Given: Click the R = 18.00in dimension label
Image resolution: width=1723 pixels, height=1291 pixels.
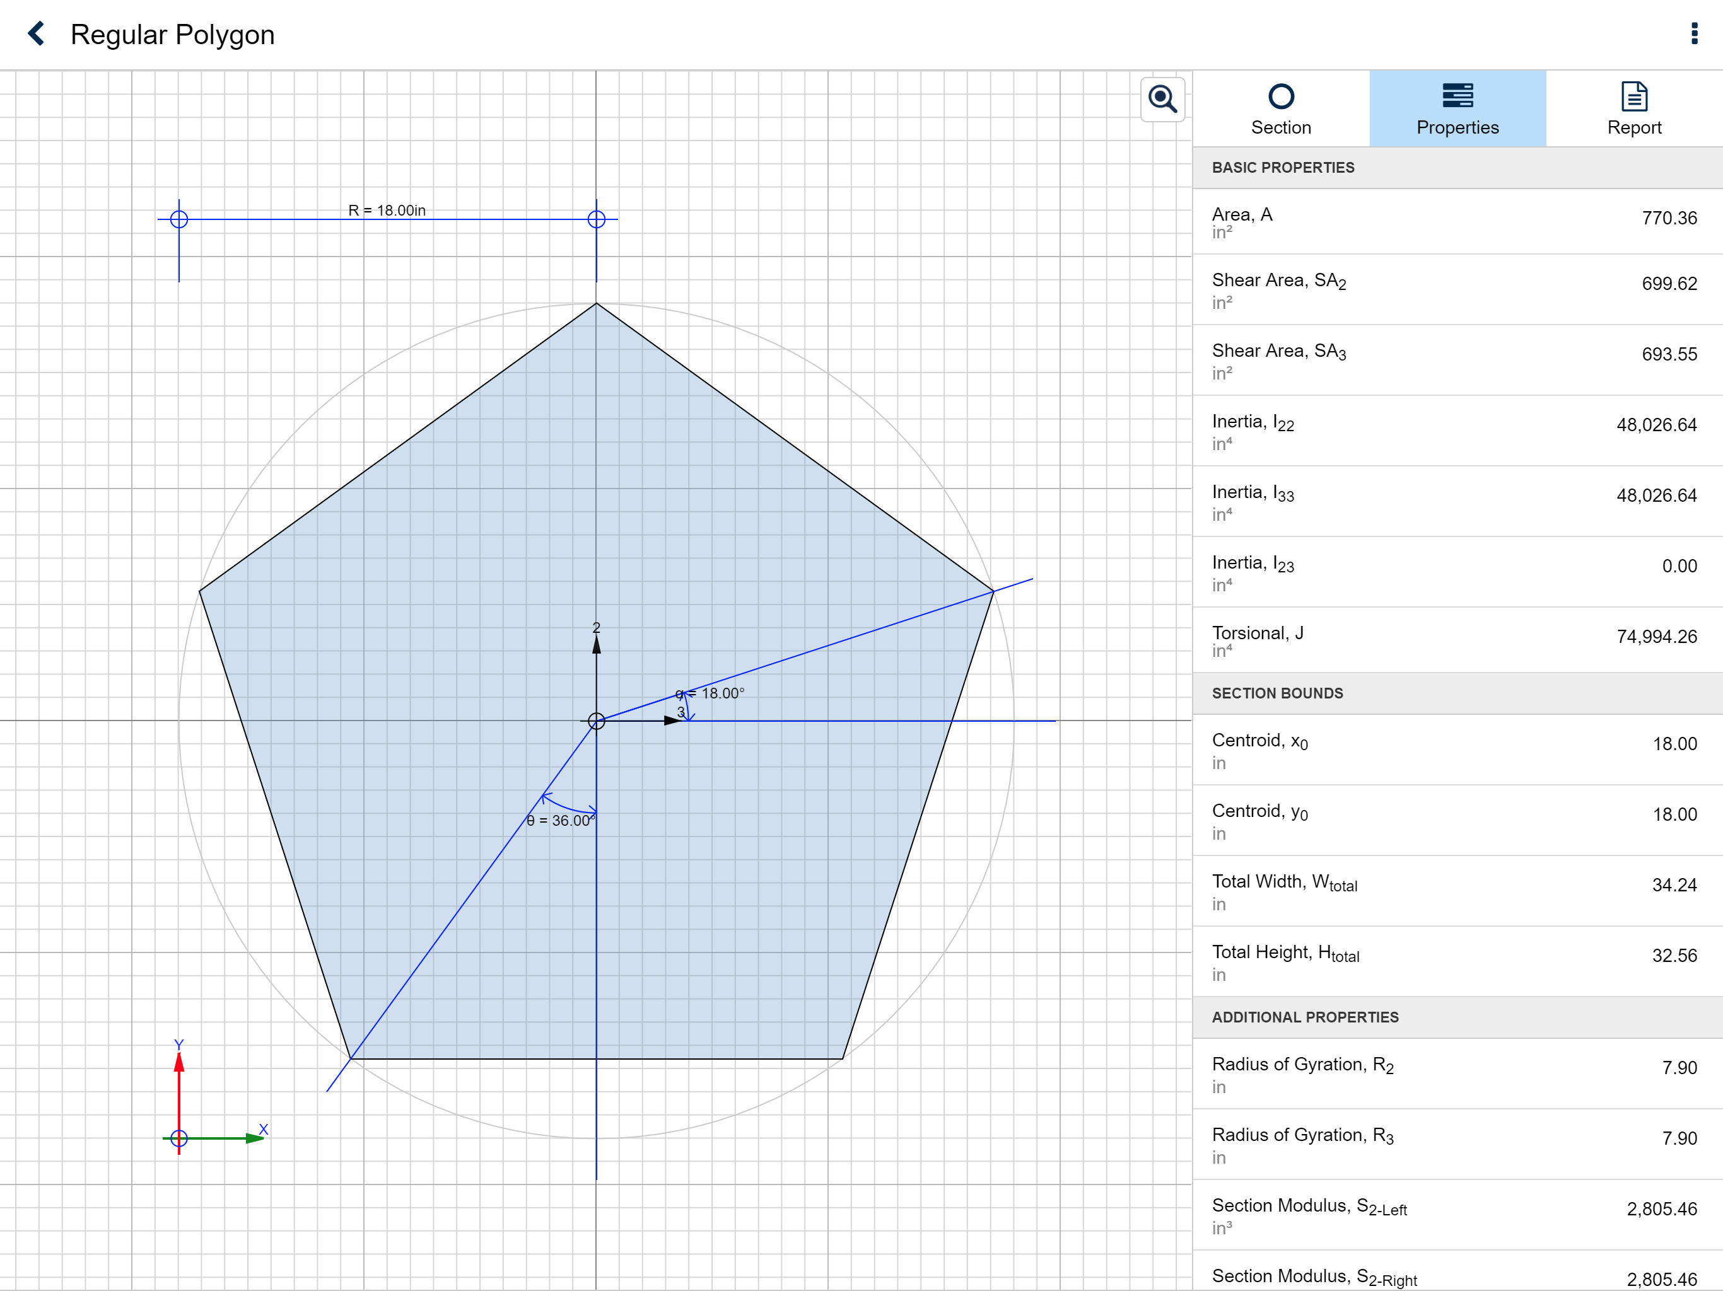Looking at the screenshot, I should coord(387,211).
